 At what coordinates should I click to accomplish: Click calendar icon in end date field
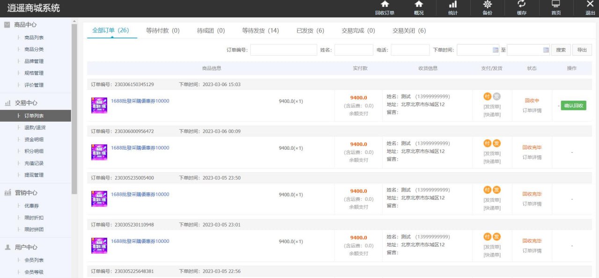click(546, 50)
